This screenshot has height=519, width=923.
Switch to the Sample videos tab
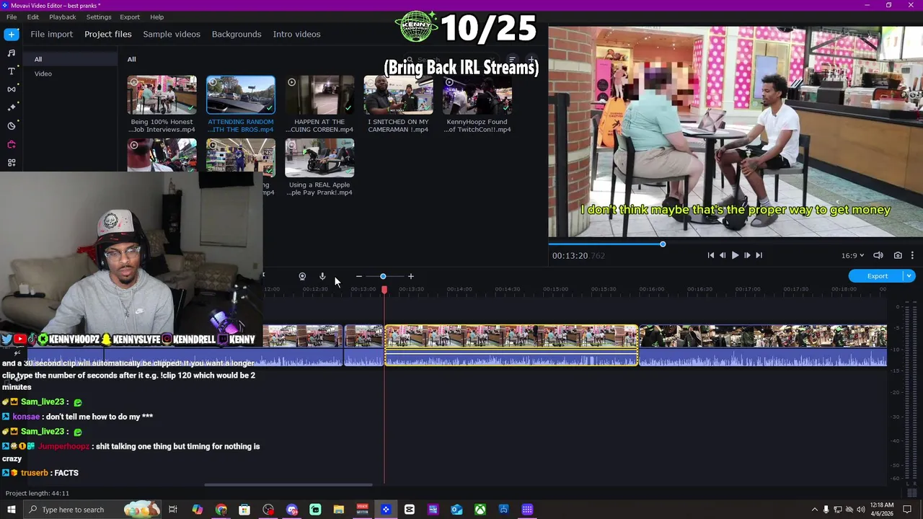[172, 34]
